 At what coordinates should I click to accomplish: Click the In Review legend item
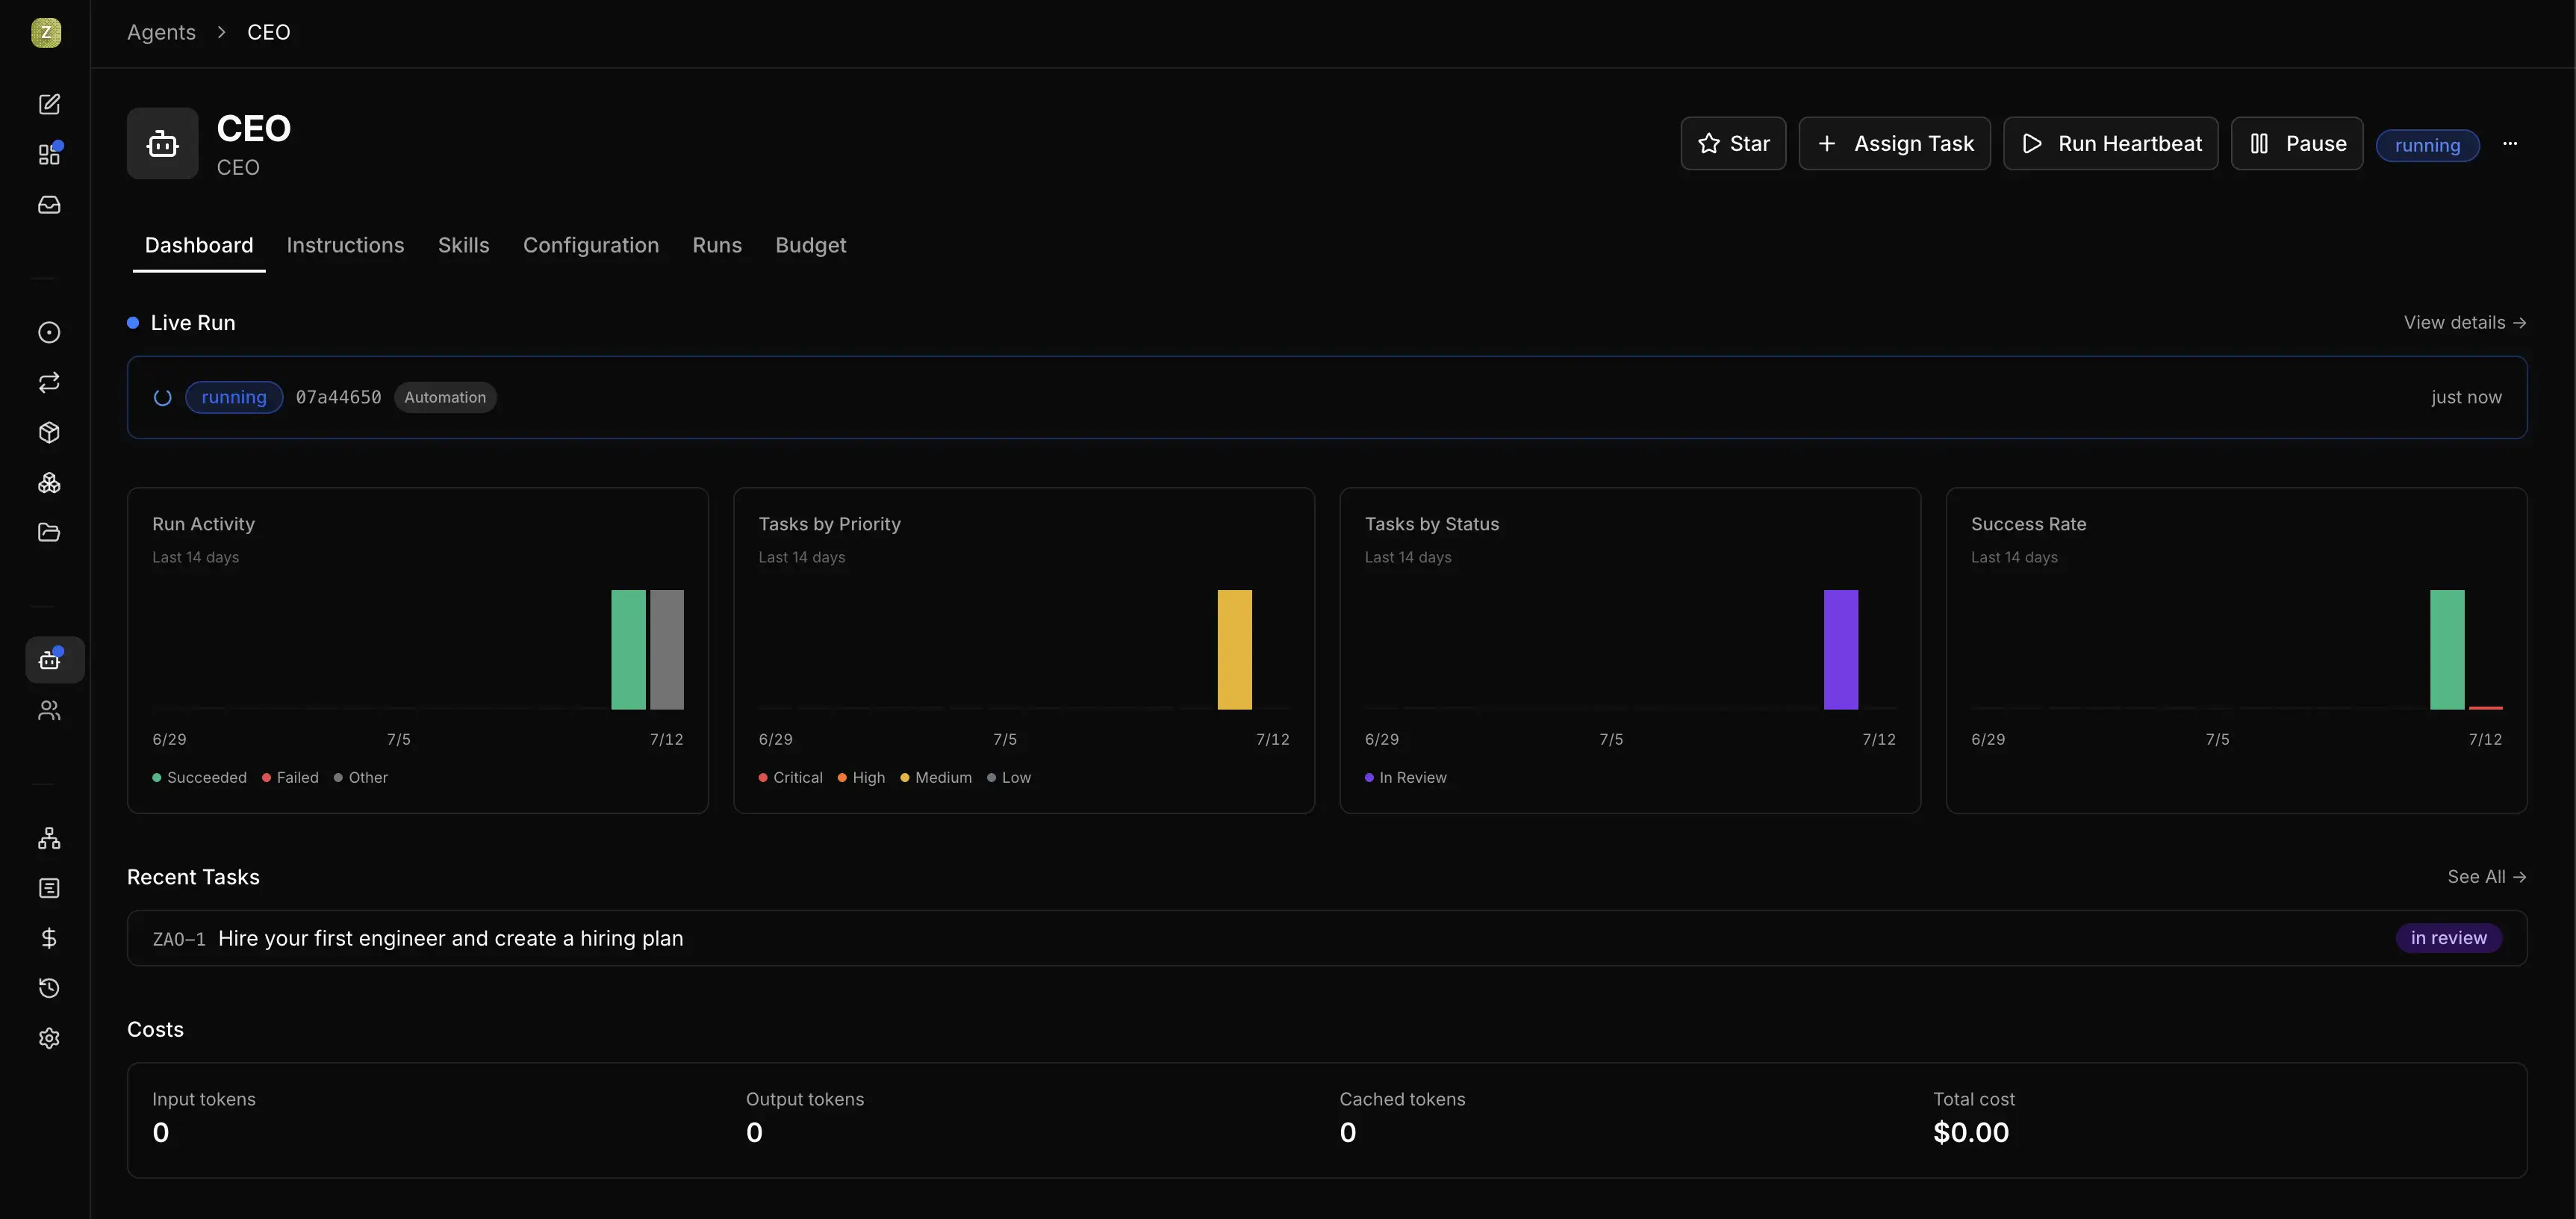click(x=1405, y=777)
